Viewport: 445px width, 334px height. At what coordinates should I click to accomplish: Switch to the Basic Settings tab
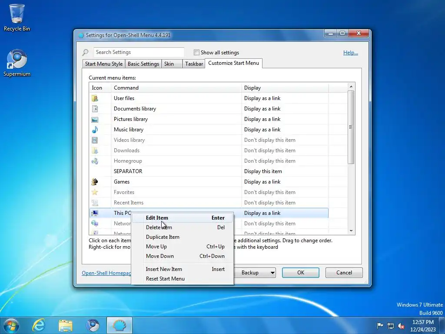point(143,64)
